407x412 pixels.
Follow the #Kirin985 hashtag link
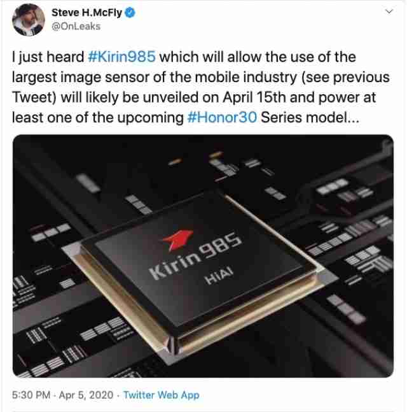pos(121,57)
